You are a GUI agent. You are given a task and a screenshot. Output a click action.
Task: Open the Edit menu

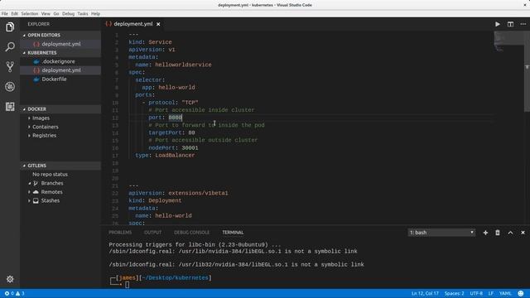[x=14, y=14]
